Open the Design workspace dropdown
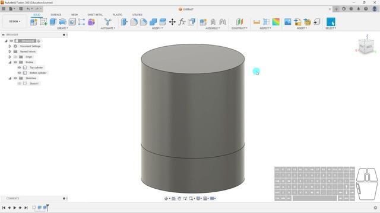Screen dimensions: 380x213 tap(15, 21)
